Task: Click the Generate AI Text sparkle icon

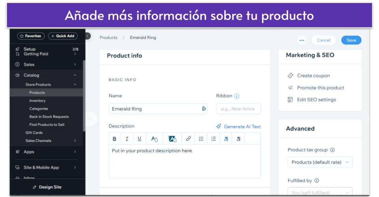Action: coord(219,127)
